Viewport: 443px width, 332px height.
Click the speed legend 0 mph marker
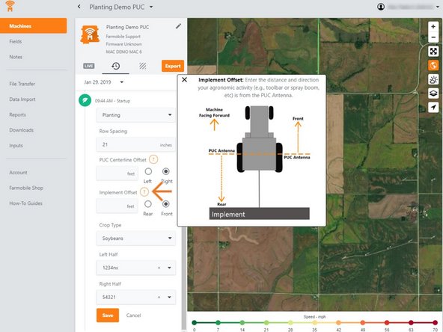tap(194, 323)
